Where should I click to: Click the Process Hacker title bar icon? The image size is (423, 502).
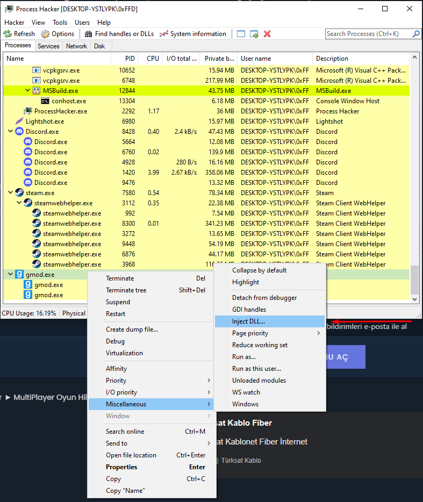click(x=9, y=9)
